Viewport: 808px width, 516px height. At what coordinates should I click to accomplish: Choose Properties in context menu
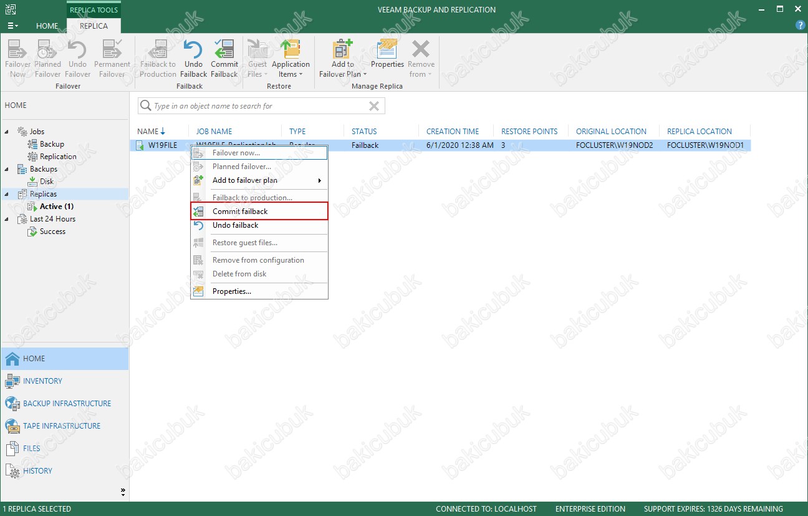(259, 291)
